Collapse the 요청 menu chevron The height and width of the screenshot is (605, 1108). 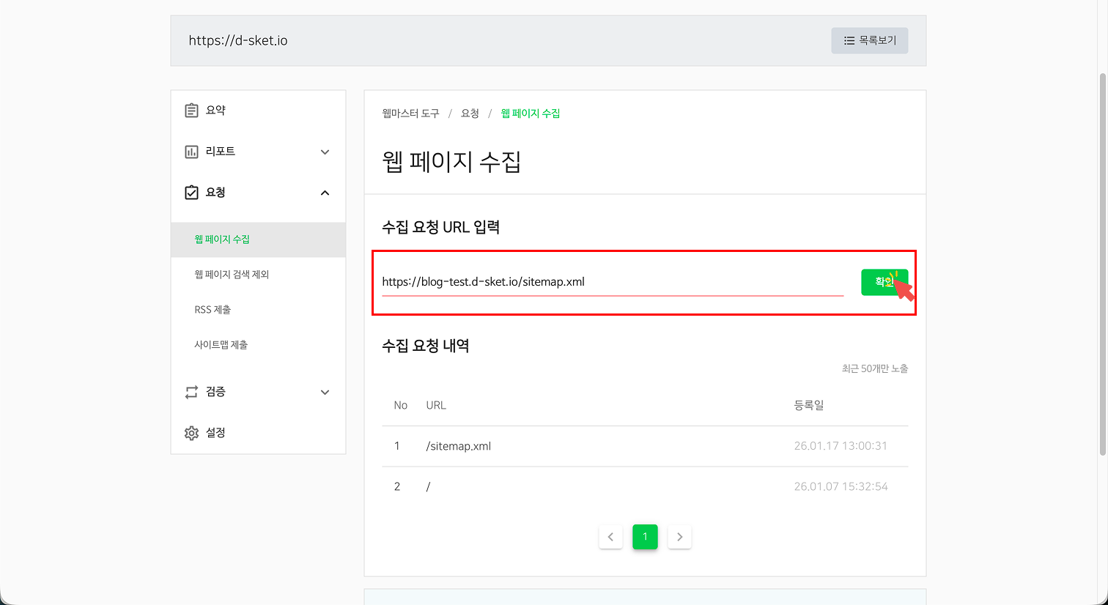tap(325, 193)
